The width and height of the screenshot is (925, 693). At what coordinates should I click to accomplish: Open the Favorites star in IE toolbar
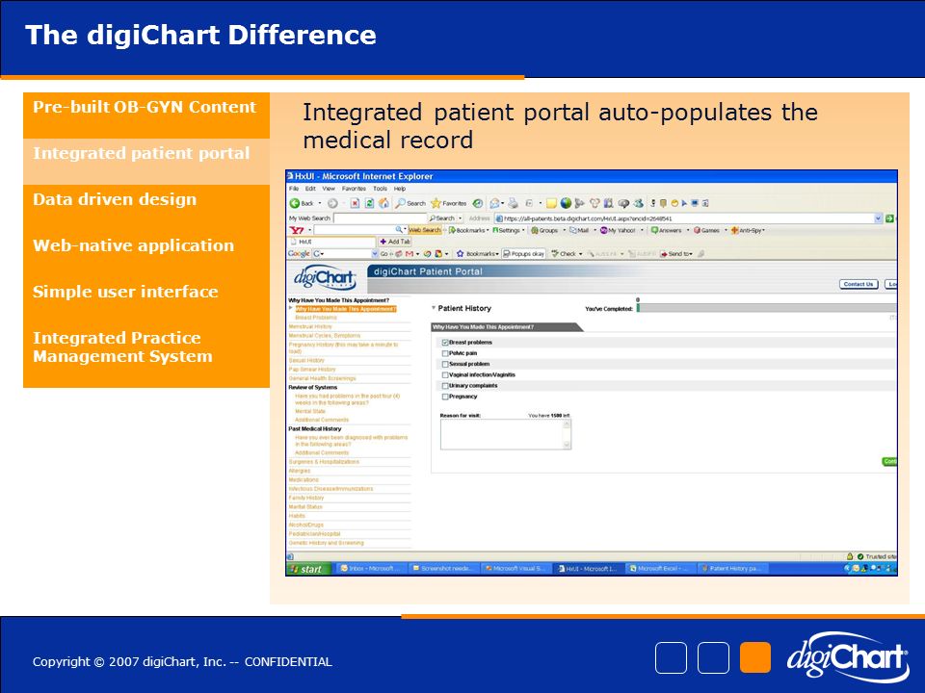[436, 203]
